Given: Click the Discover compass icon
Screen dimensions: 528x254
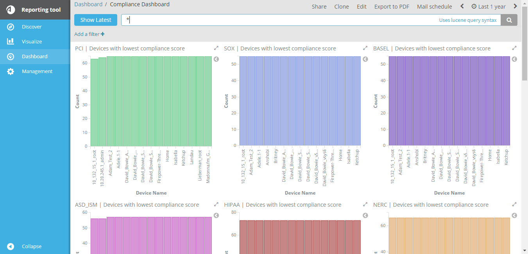Looking at the screenshot, I should [x=11, y=27].
